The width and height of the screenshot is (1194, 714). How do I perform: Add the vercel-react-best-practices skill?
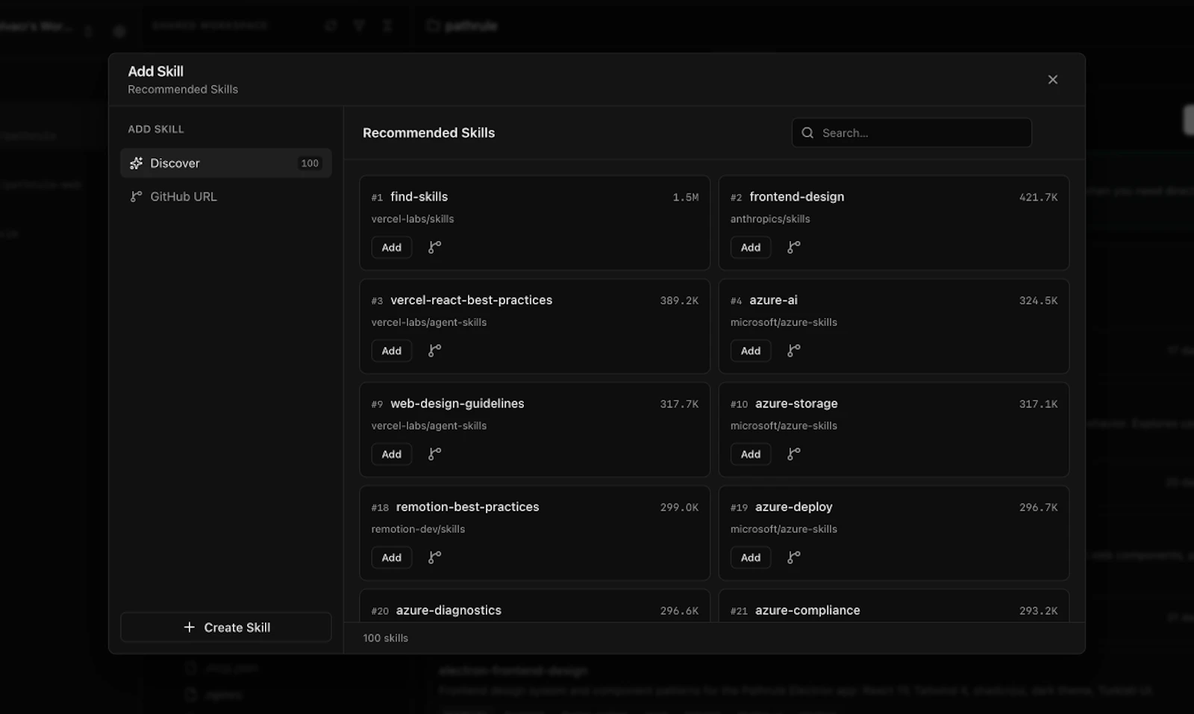392,351
